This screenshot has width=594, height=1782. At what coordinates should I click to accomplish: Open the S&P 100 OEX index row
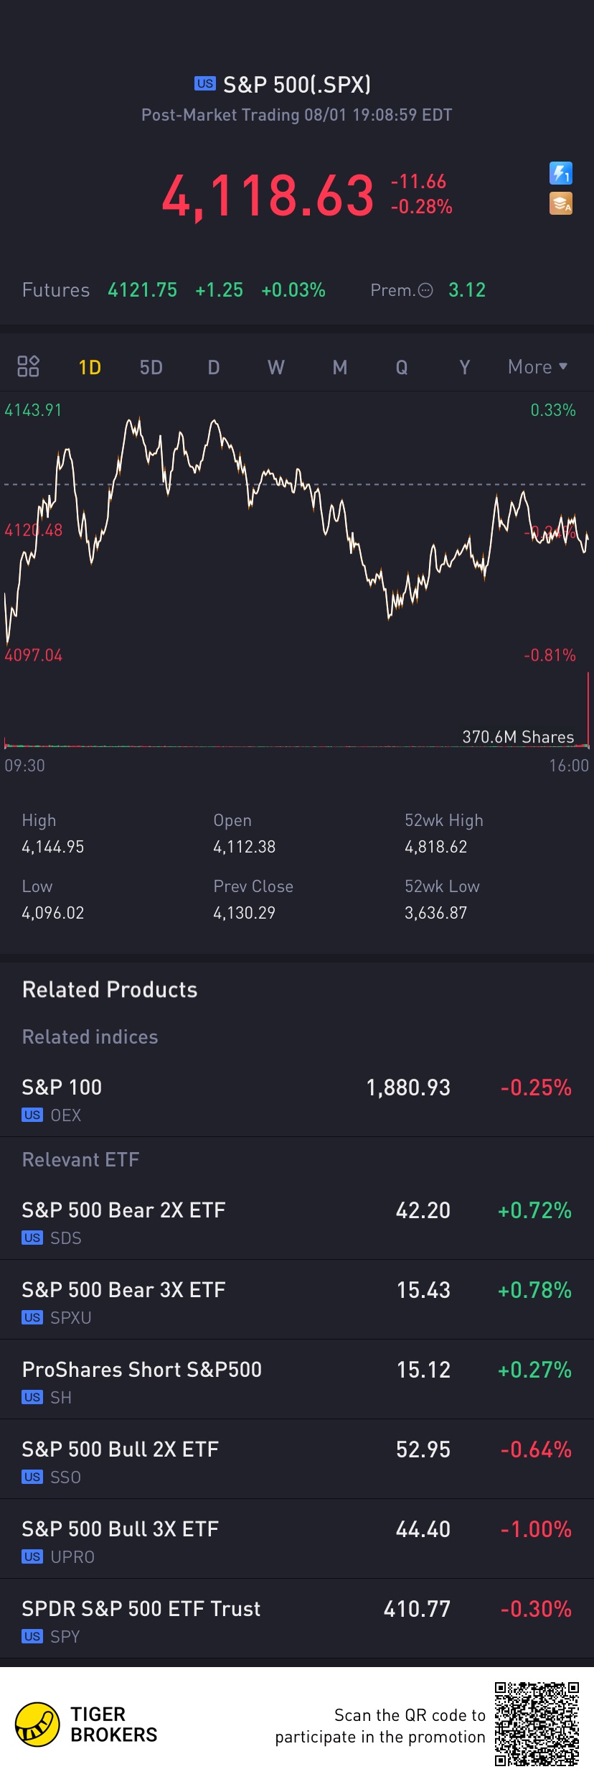(x=297, y=1099)
